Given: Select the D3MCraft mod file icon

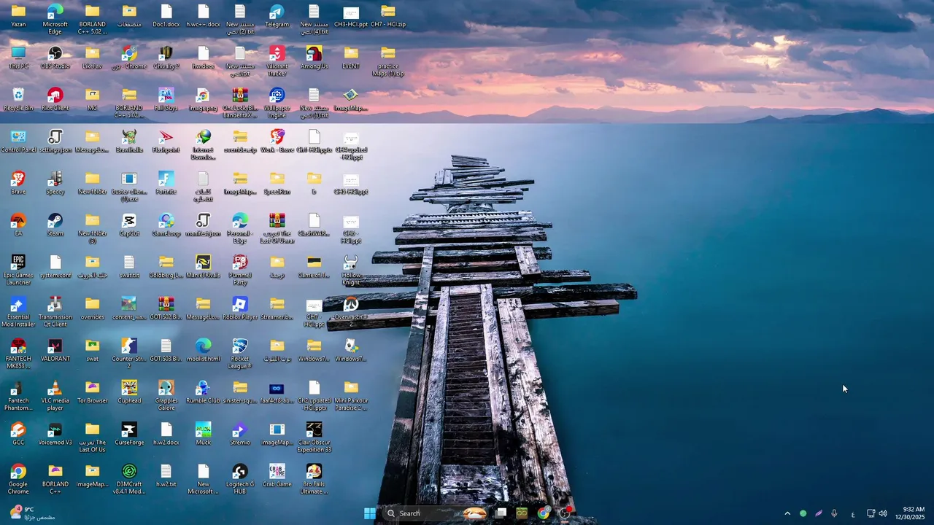Looking at the screenshot, I should (129, 478).
